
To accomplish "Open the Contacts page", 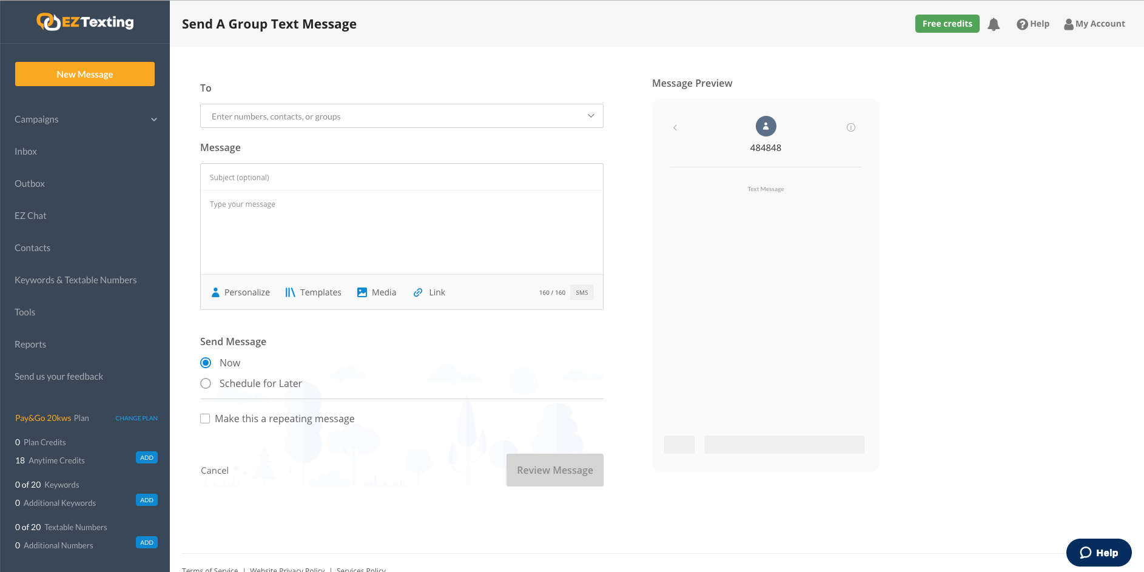I will click(x=33, y=248).
